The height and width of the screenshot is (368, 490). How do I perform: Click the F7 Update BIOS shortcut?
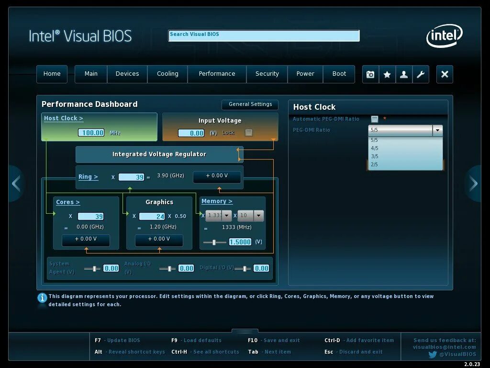tap(117, 341)
